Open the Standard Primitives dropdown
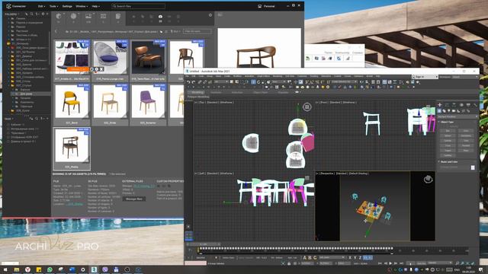This screenshot has height=274, width=488. click(457, 116)
